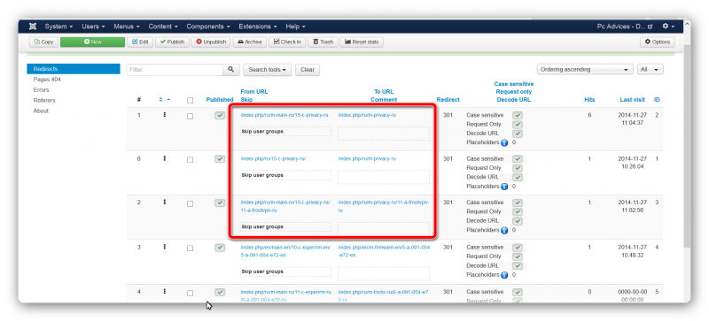Screen dimensions: 709x321
Task: Open the Content menu
Action: coord(163,27)
